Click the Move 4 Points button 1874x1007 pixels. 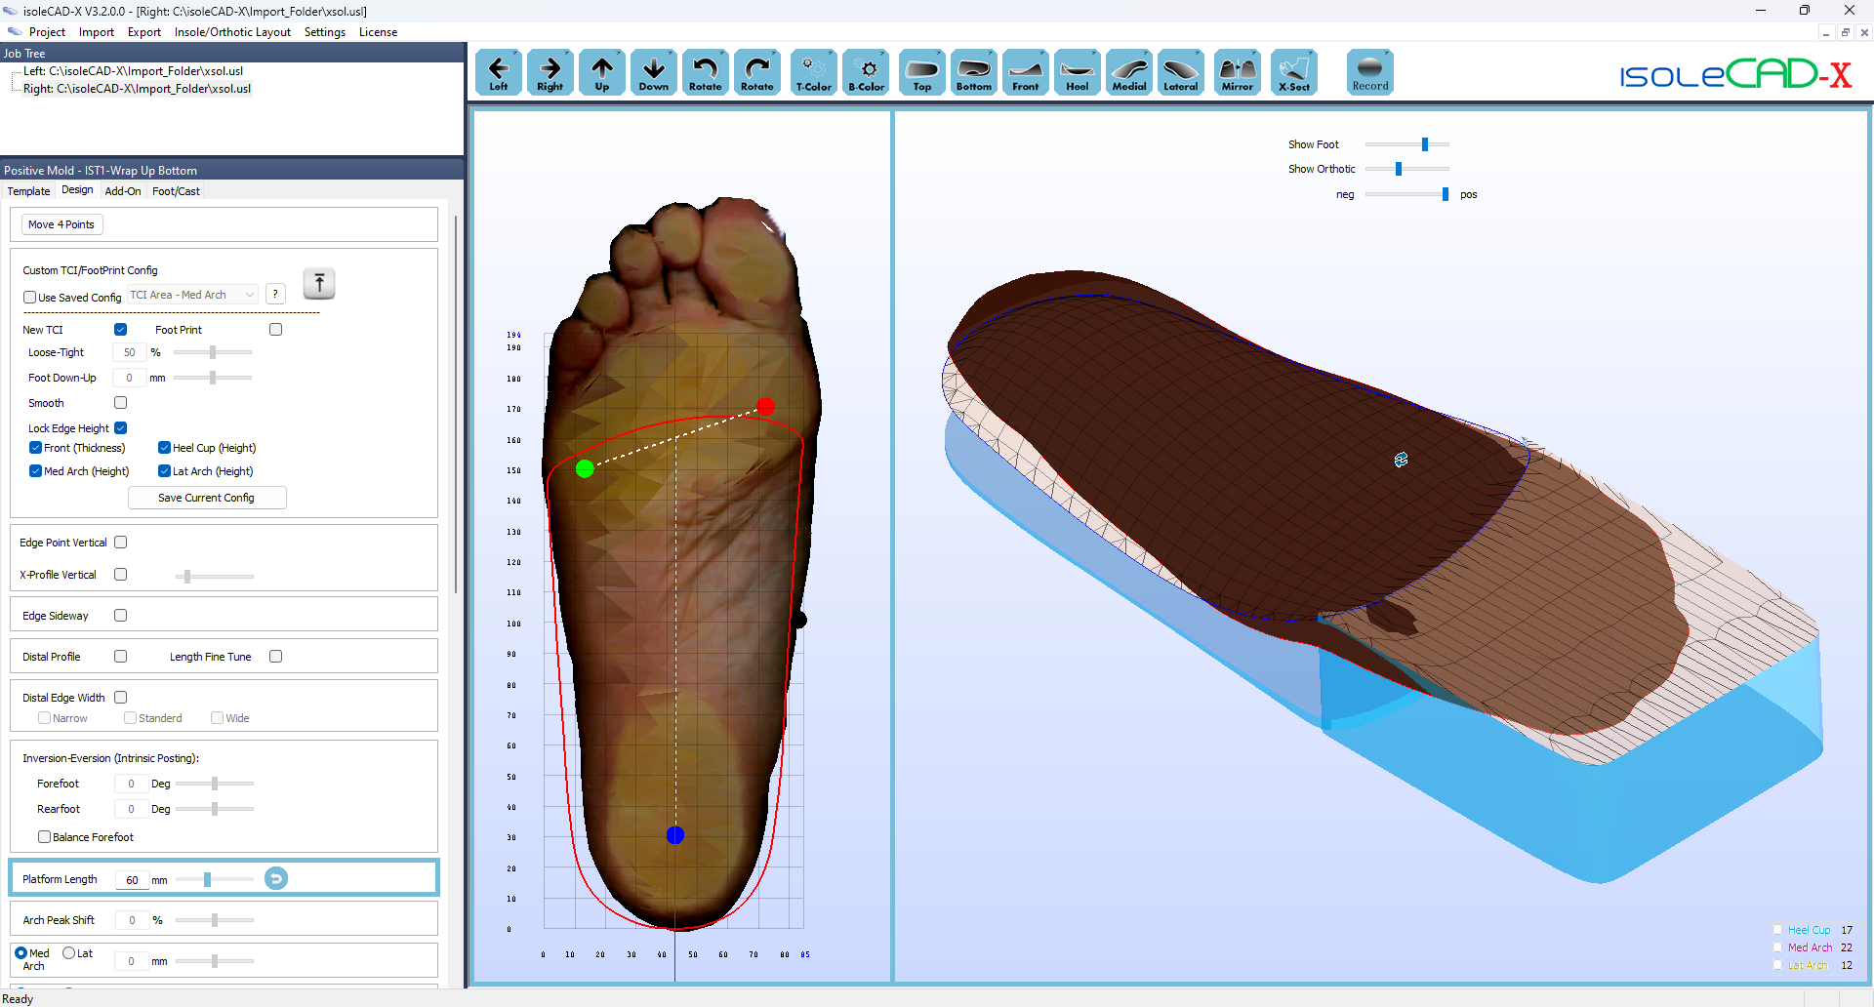pos(61,223)
